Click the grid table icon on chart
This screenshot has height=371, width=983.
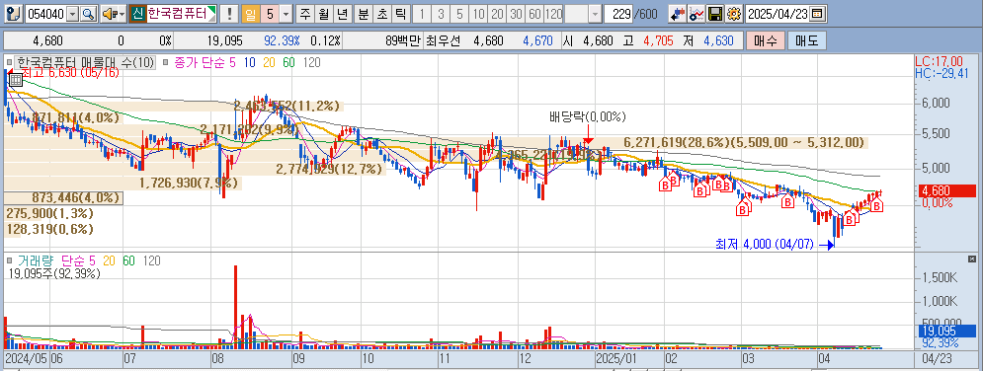click(x=16, y=79)
